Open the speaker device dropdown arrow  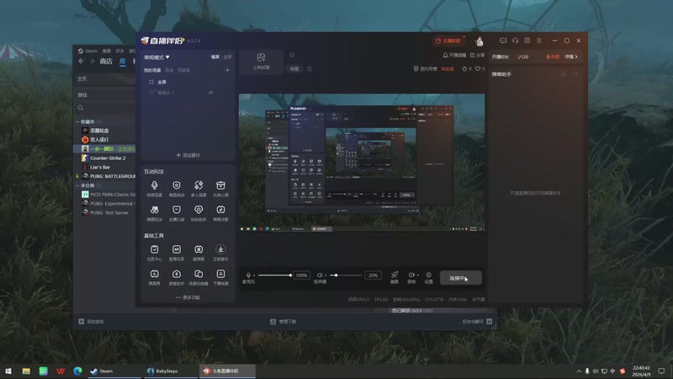(x=326, y=275)
